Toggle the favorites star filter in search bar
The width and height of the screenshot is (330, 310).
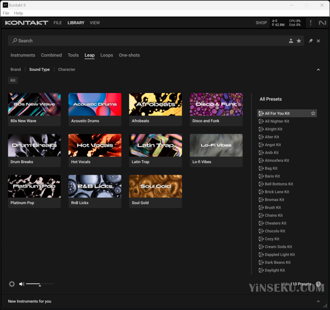click(x=299, y=41)
